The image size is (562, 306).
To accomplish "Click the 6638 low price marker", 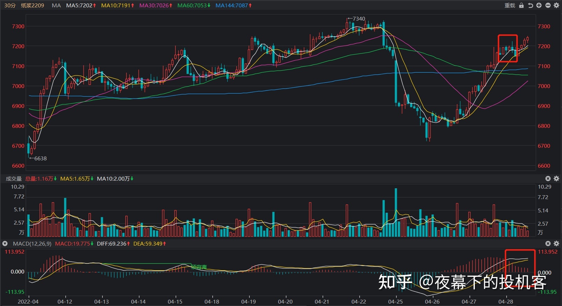I will [38, 158].
